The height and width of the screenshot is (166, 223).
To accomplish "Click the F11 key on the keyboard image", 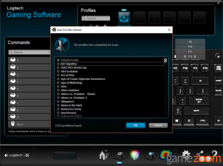I will point(195,68).
